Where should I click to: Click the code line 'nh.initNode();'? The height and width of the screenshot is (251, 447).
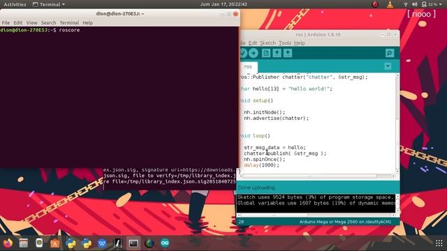264,112
